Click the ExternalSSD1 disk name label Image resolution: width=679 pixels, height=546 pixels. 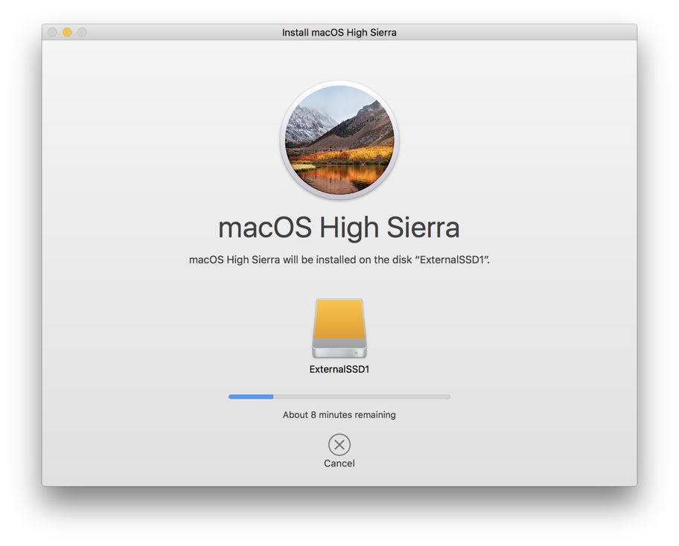[339, 369]
